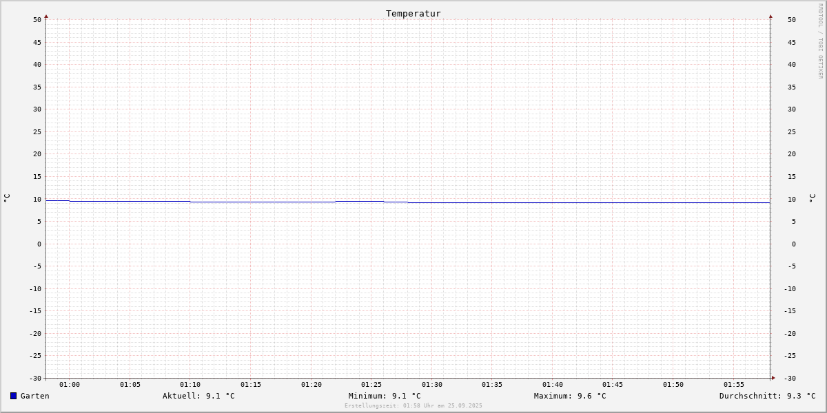Click the 01:15 time axis label
The height and width of the screenshot is (413, 827).
point(251,385)
